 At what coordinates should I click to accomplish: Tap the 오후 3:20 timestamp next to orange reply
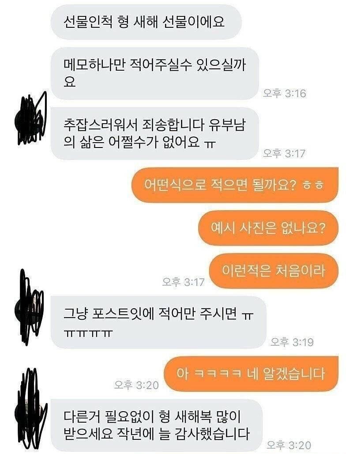[x=137, y=385]
